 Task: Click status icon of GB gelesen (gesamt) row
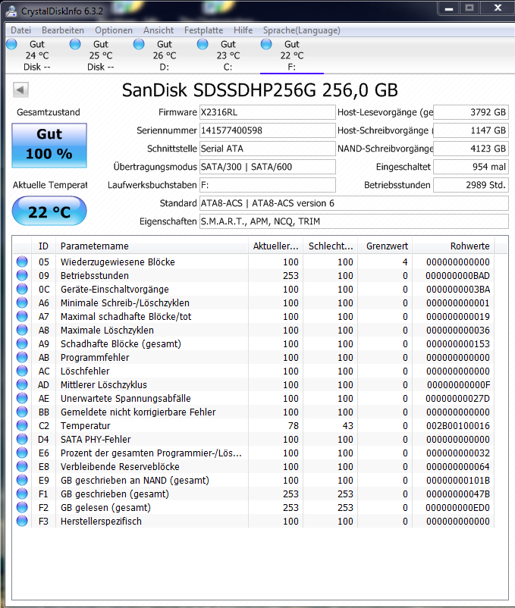click(22, 507)
